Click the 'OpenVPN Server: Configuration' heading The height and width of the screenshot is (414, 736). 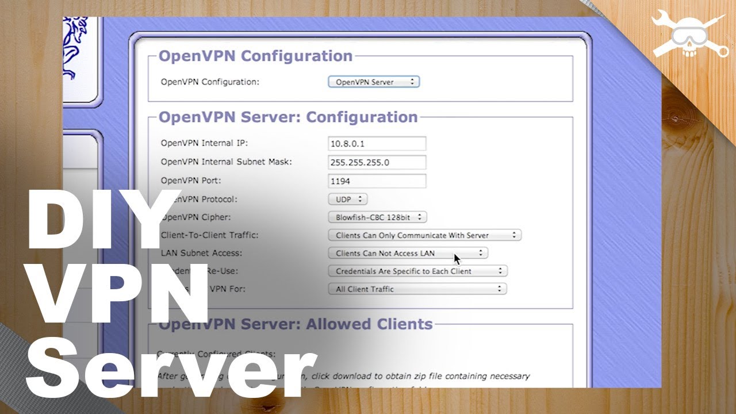pos(288,117)
